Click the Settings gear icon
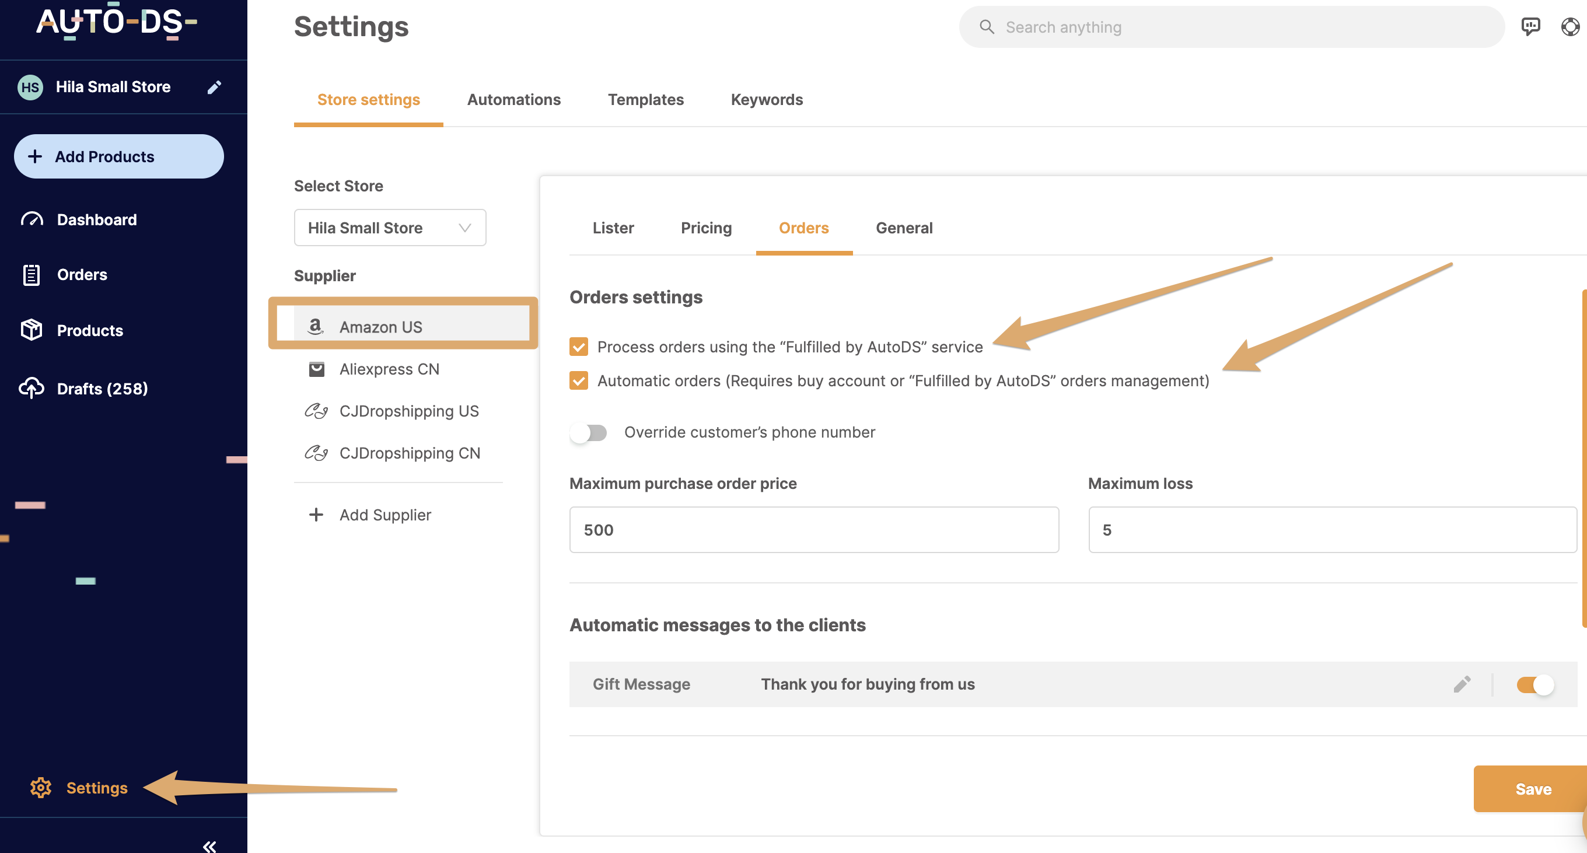Viewport: 1587px width, 853px height. (x=41, y=788)
